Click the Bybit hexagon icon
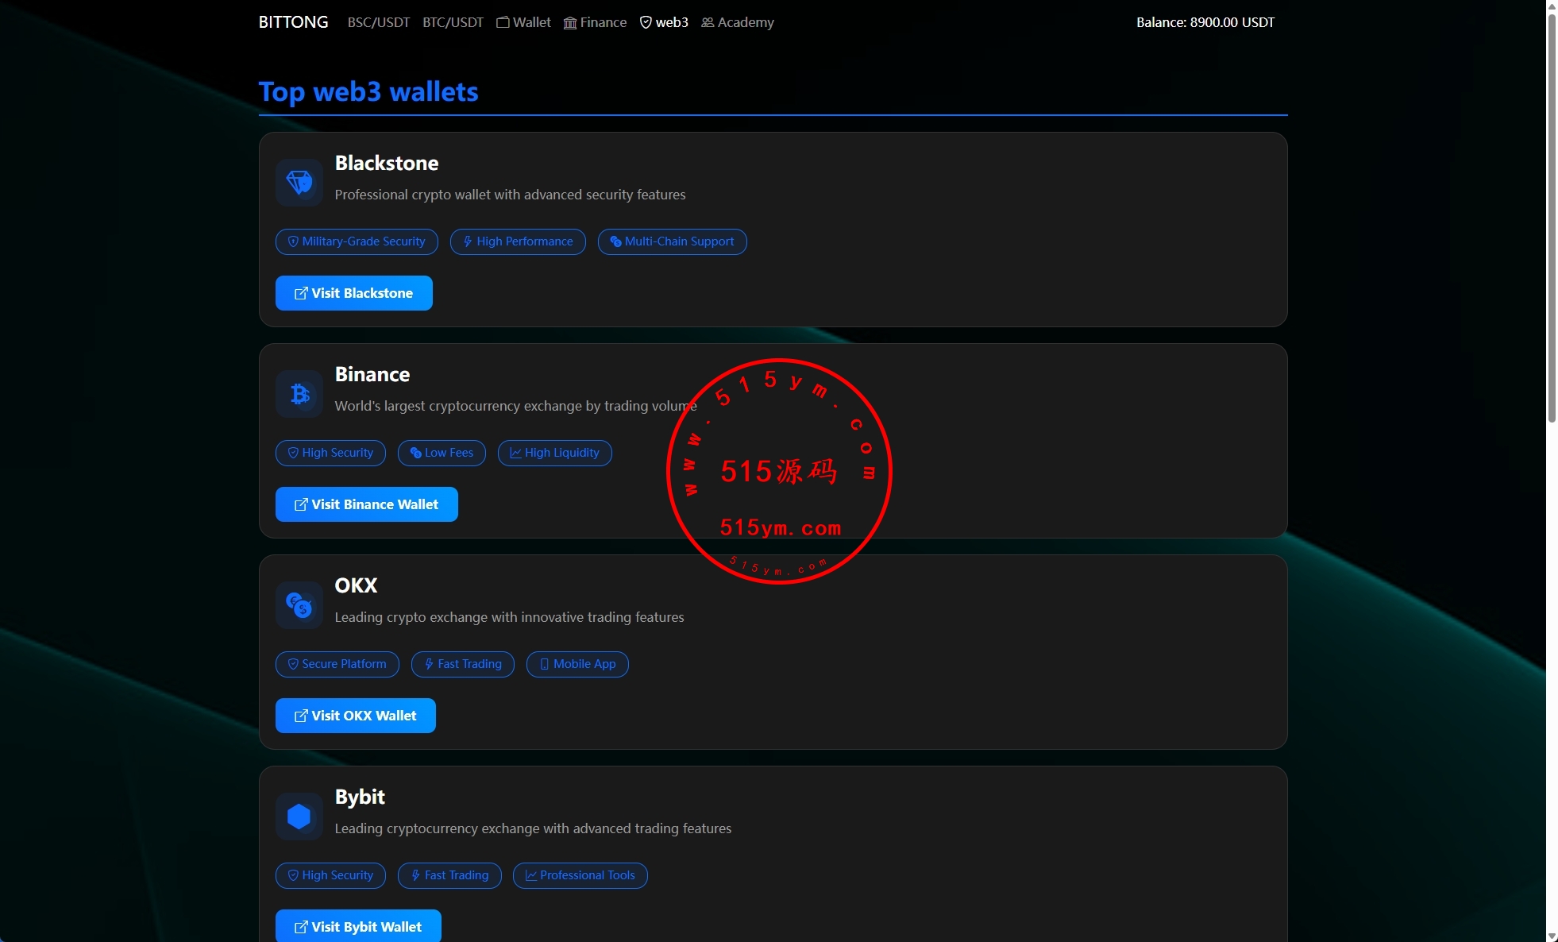The width and height of the screenshot is (1558, 942). click(x=299, y=817)
